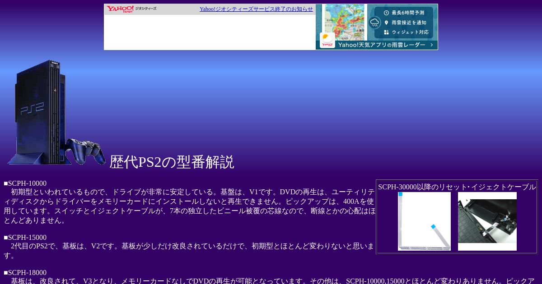Image resolution: width=542 pixels, height=284 pixels.
Task: Click the ■SCPH-18000 heading
Action: pyautogui.click(x=25, y=273)
